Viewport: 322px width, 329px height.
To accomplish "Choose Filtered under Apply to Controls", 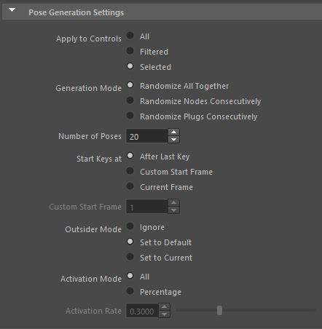I will [130, 51].
